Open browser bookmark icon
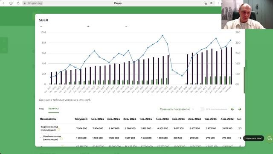Screen dimensions: 273x154 click(x=211, y=3)
